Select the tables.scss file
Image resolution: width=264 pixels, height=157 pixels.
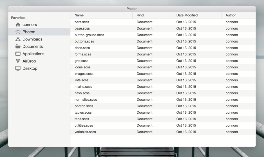point(163,113)
